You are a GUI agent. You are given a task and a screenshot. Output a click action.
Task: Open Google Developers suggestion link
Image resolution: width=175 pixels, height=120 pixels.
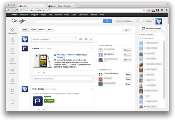click(x=111, y=73)
